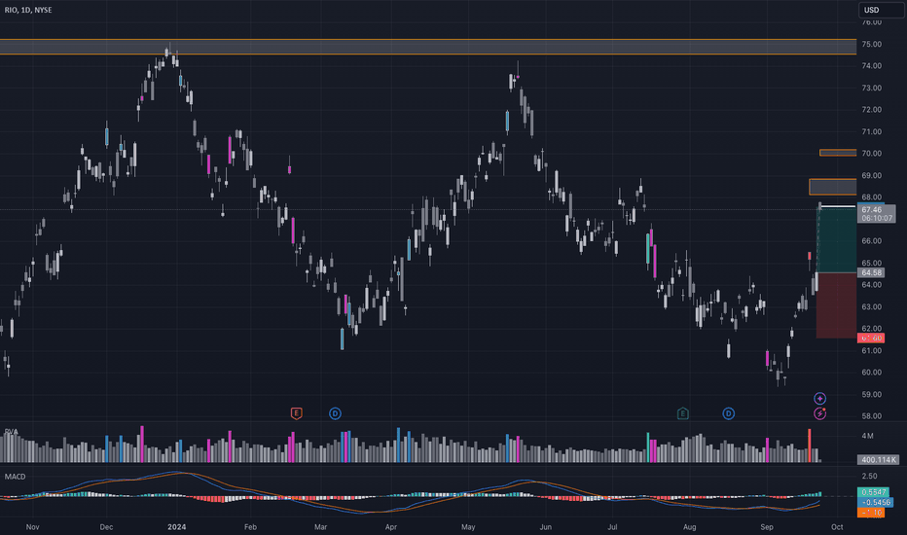Click the teal 0.5547 MACD histogram value
The width and height of the screenshot is (907, 535).
(x=873, y=492)
